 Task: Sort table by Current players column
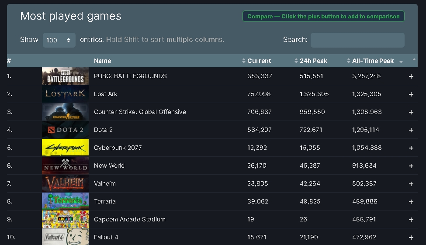tap(259, 61)
